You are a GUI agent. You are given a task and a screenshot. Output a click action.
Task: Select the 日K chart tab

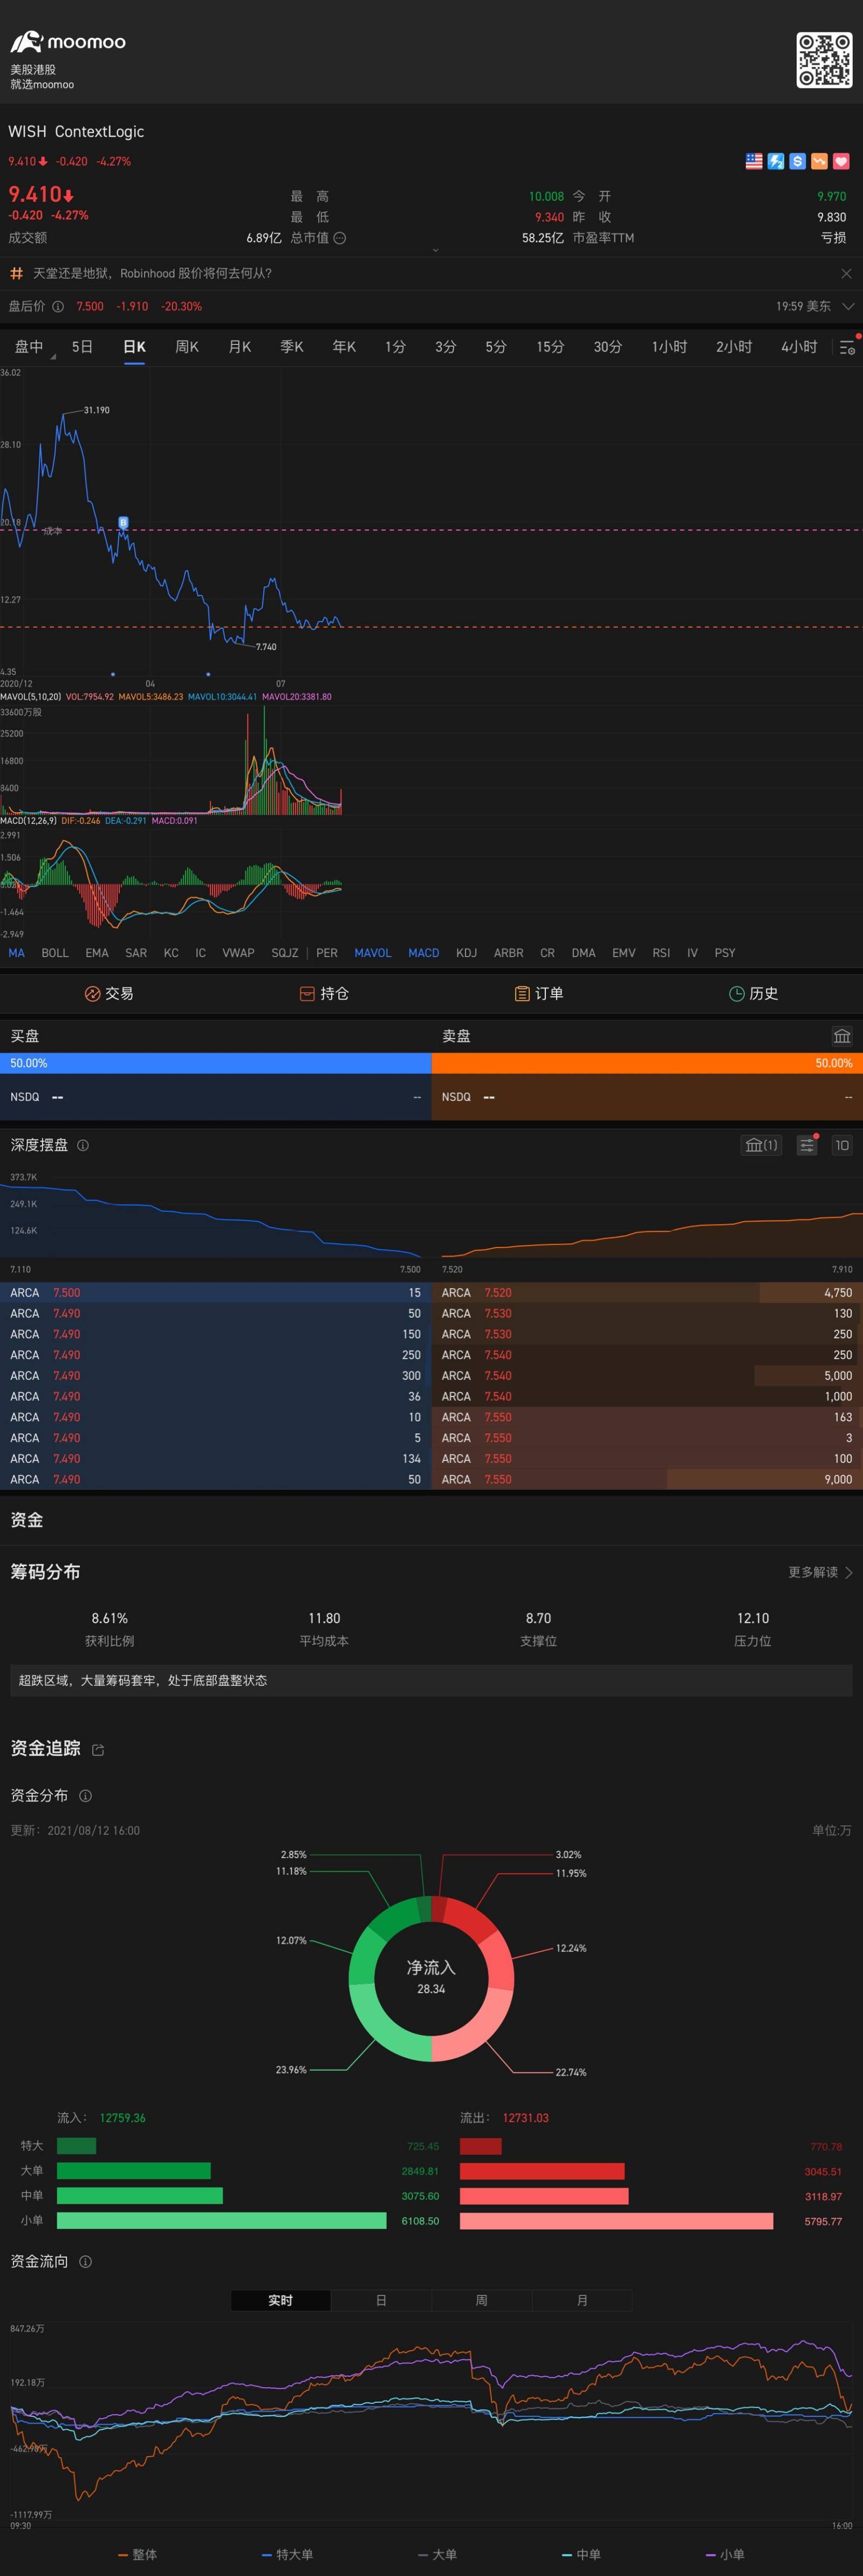point(134,347)
